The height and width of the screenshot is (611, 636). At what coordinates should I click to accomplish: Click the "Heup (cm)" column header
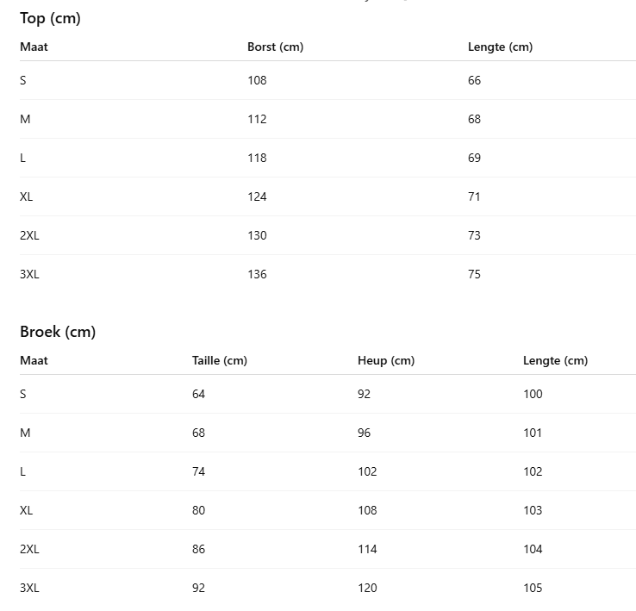click(385, 360)
